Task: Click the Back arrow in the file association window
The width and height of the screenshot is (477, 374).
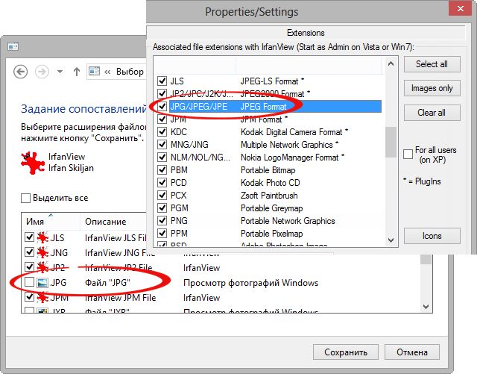Action: pos(21,72)
